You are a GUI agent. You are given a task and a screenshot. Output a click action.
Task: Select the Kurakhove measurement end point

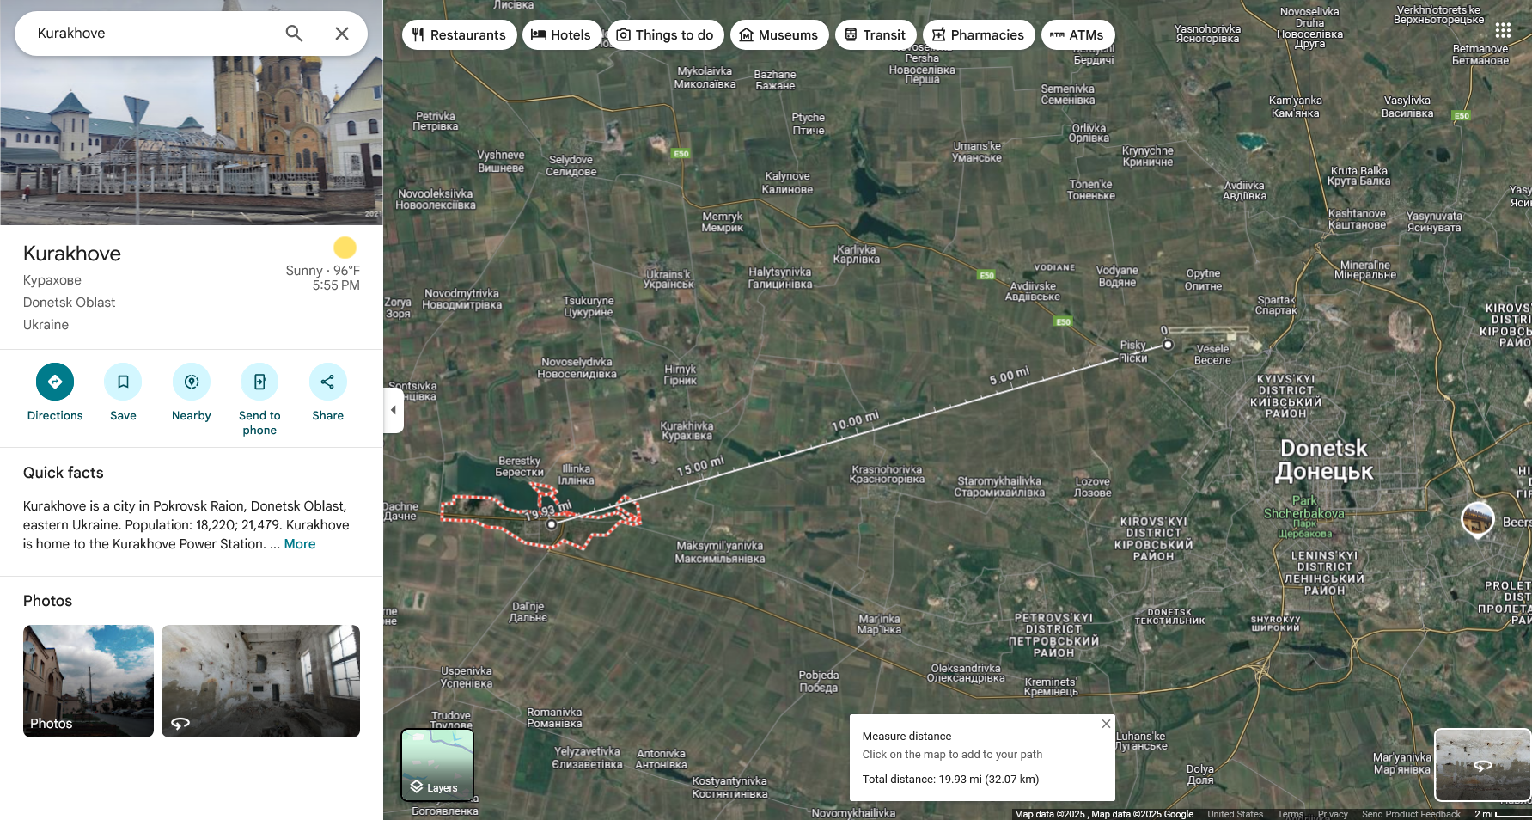point(552,523)
